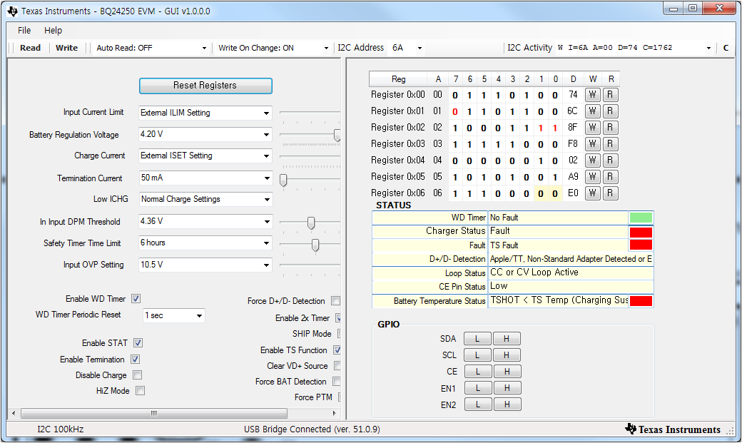Toggle the Enable STAT checkbox
The width and height of the screenshot is (742, 443).
[138, 342]
